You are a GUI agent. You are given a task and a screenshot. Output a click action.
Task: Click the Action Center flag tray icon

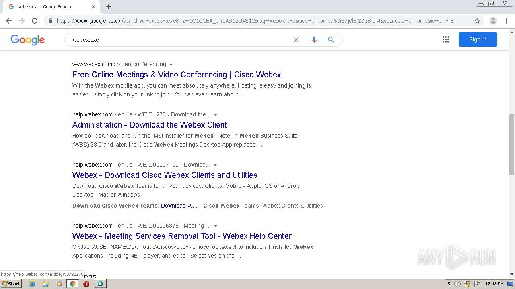pyautogui.click(x=476, y=284)
